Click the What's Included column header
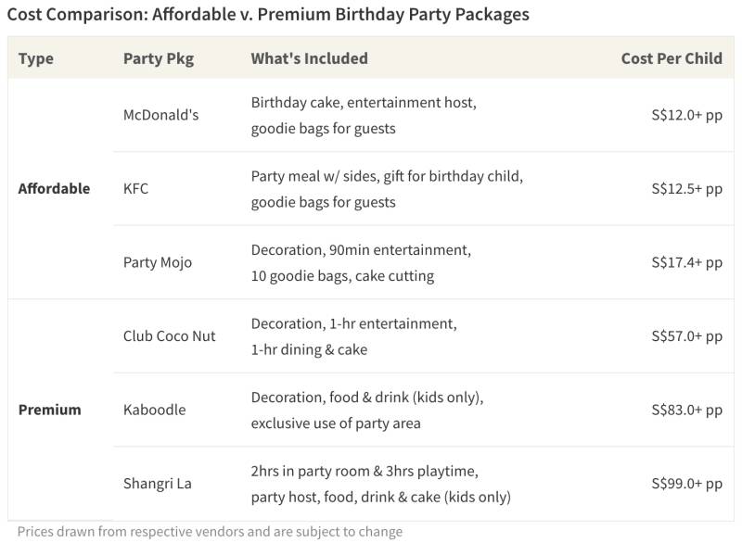 pos(309,58)
